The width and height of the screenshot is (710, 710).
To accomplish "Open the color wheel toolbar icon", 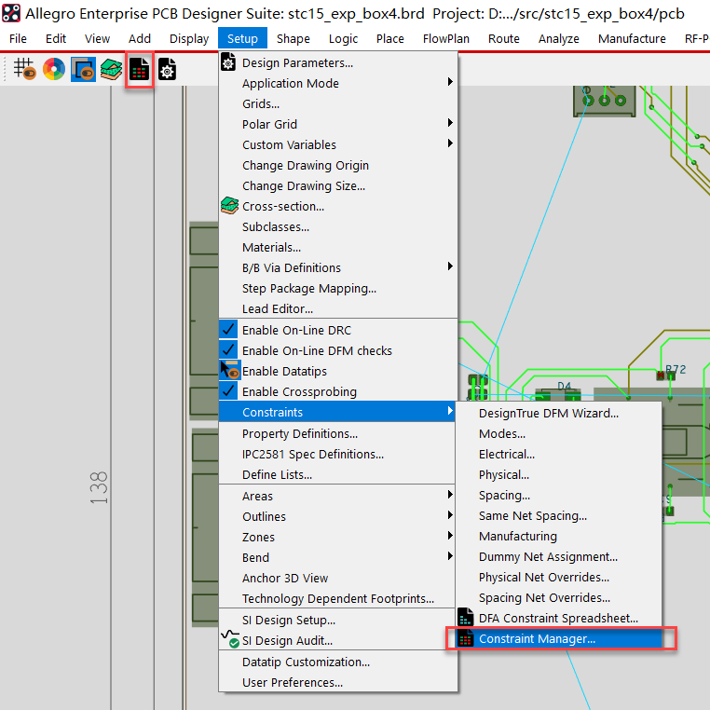I will (54, 69).
